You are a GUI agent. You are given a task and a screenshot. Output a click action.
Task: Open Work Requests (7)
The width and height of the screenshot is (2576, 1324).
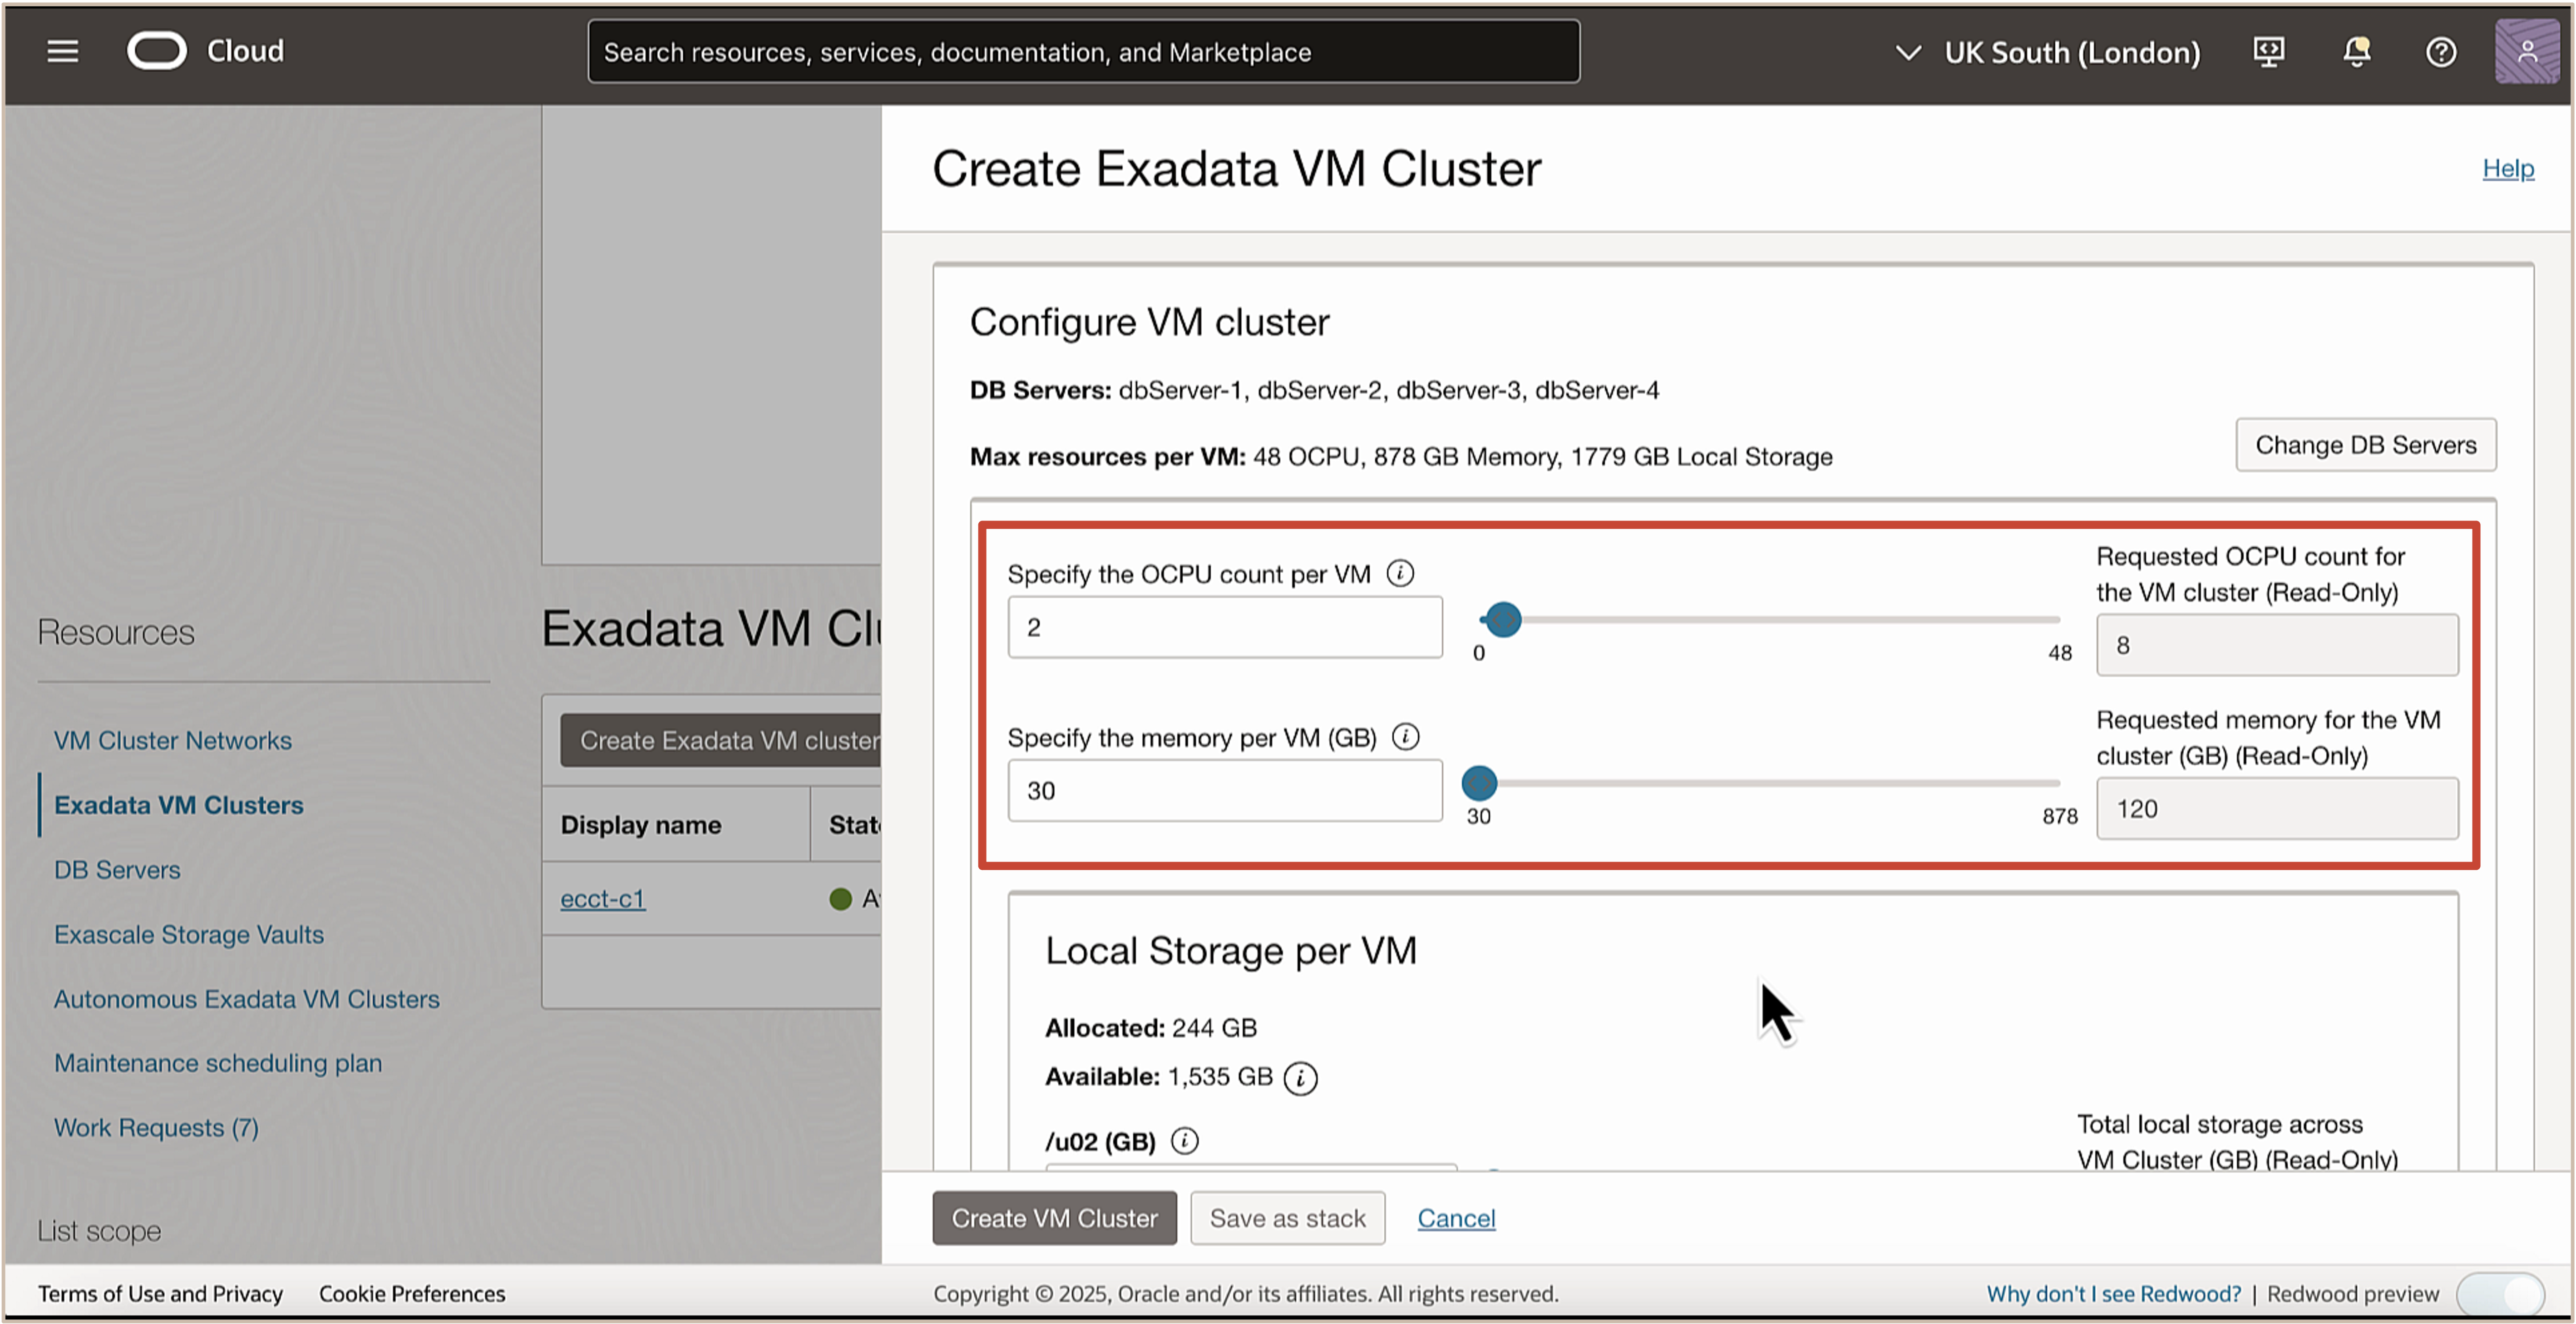(x=156, y=1128)
